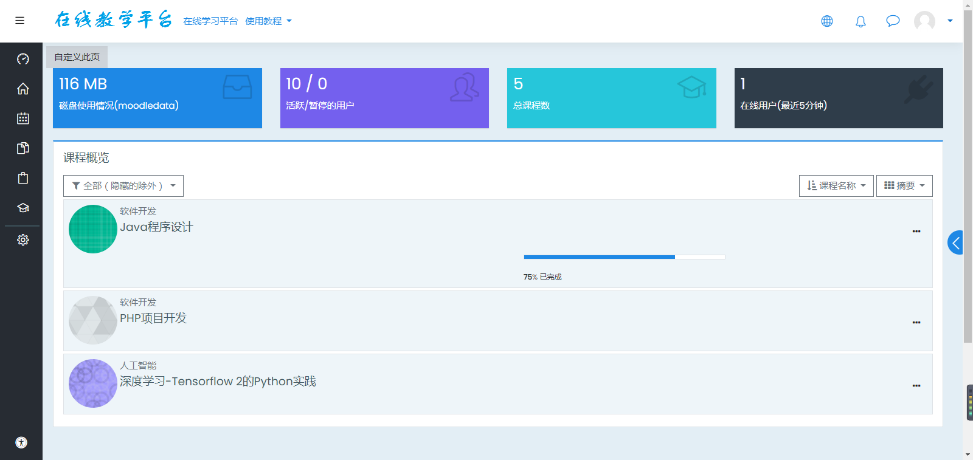The height and width of the screenshot is (460, 973).
Task: Click the 课程概览 section heading
Action: (86, 158)
